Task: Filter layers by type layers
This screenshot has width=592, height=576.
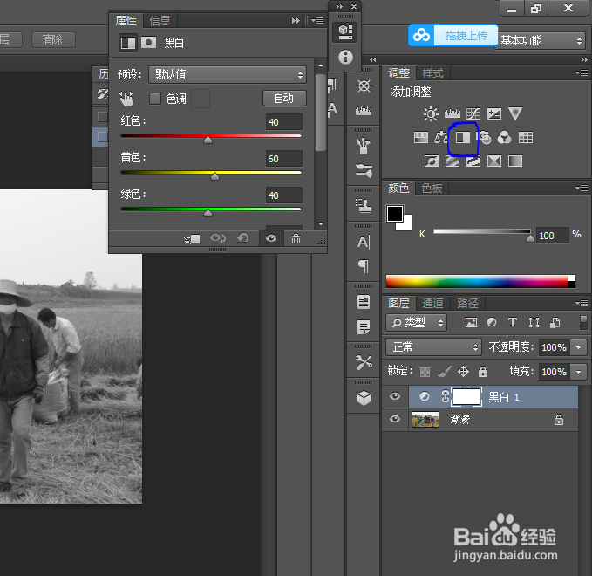Action: pyautogui.click(x=513, y=322)
